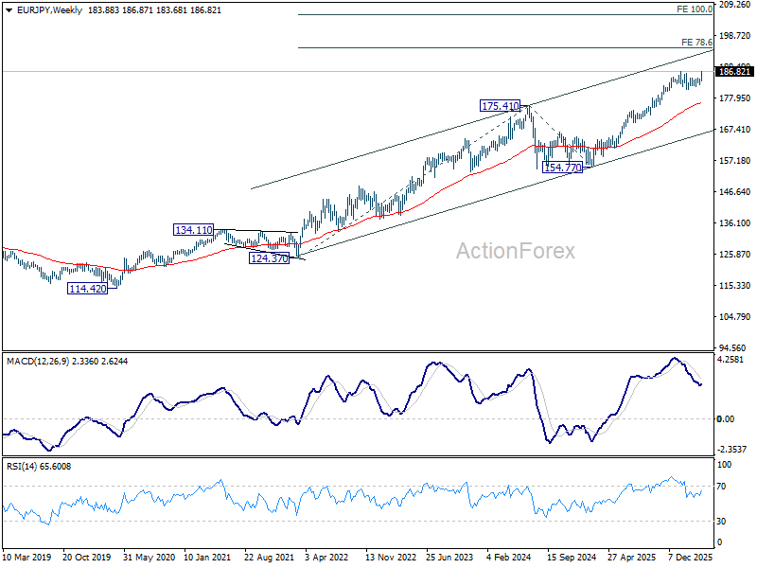Click the EURJPY,Weekly chart title
757x568 pixels.
pos(49,10)
